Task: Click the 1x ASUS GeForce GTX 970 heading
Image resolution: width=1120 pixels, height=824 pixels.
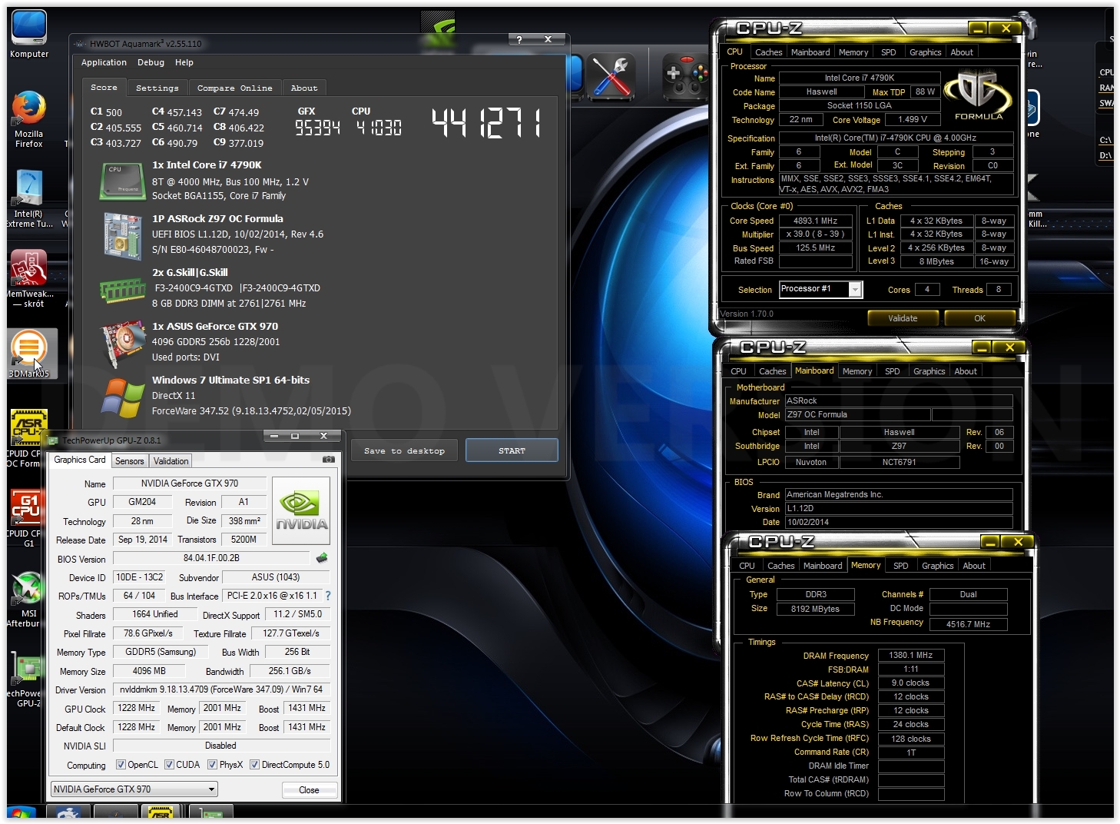Action: (215, 326)
